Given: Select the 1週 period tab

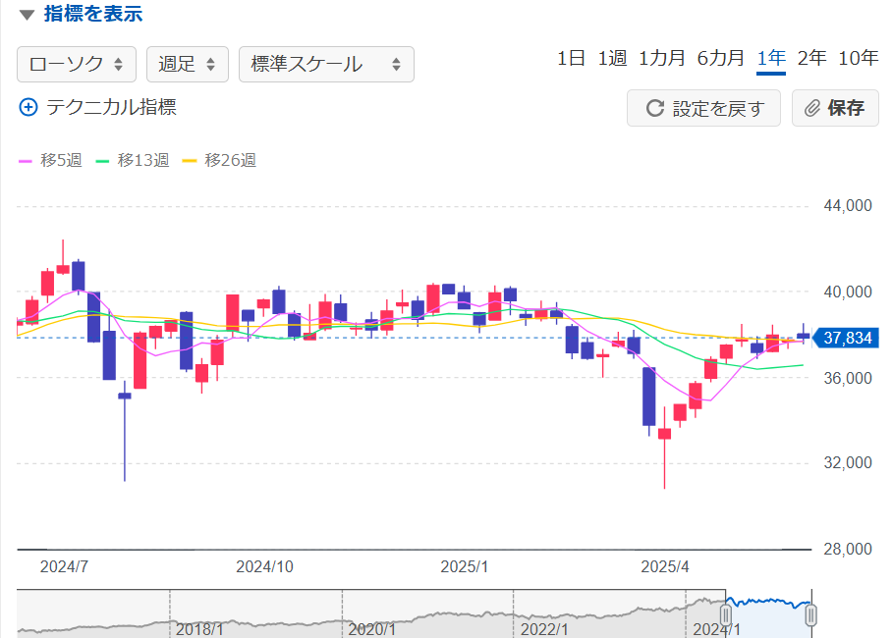Looking at the screenshot, I should (x=612, y=58).
